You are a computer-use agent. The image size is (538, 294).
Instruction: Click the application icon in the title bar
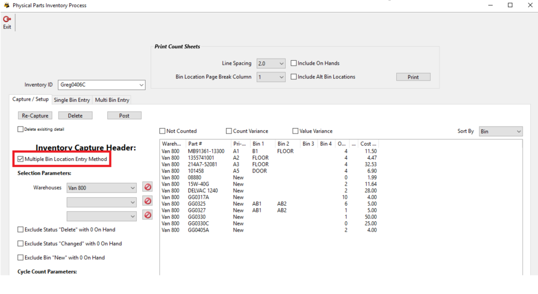pyautogui.click(x=6, y=5)
